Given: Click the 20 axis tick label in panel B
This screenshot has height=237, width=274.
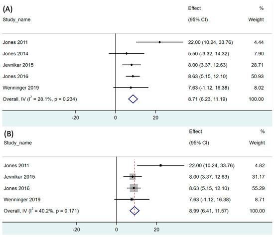Looking at the screenshot, I should tap(156, 230).
